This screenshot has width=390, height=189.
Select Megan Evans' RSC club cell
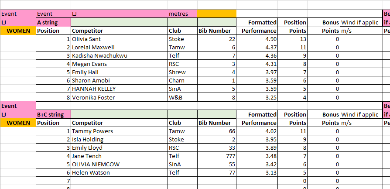[x=182, y=64]
